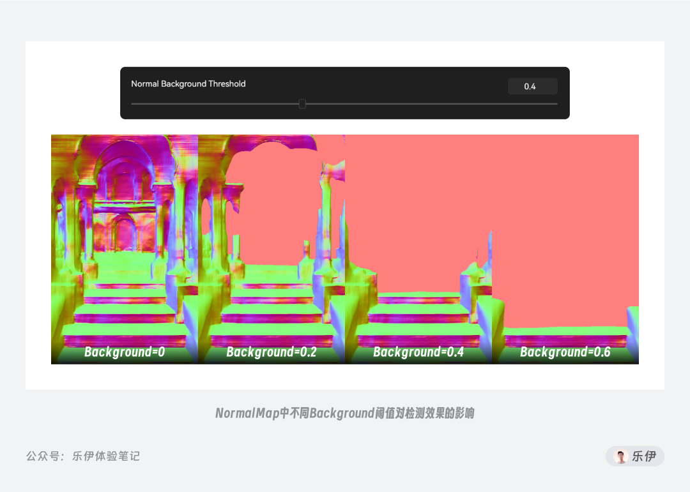690x492 pixels.
Task: Select the Background=0 normal map image
Action: (x=125, y=250)
